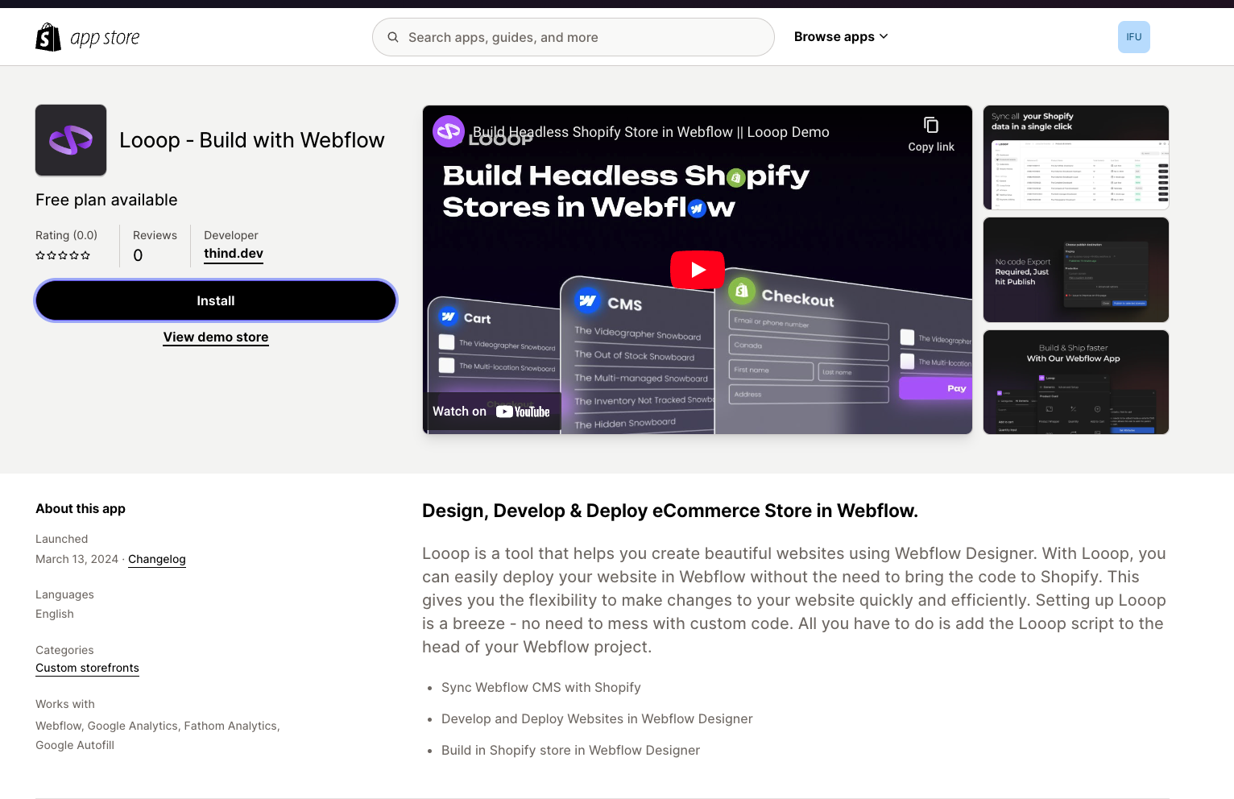Open the Changelog link

click(157, 559)
